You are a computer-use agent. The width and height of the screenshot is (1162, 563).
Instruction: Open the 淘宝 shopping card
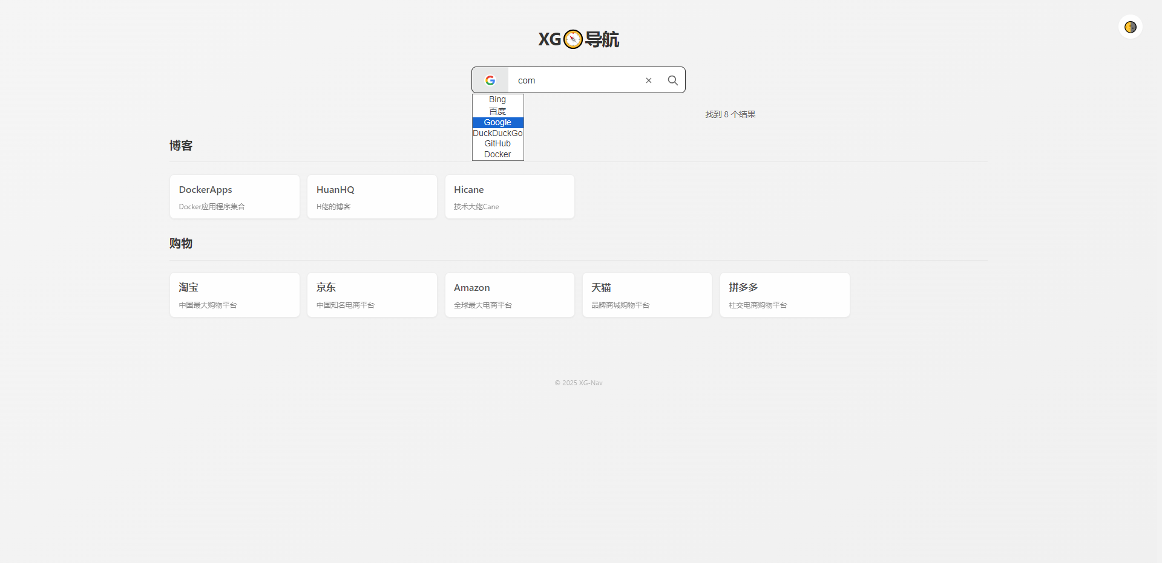[x=235, y=295]
